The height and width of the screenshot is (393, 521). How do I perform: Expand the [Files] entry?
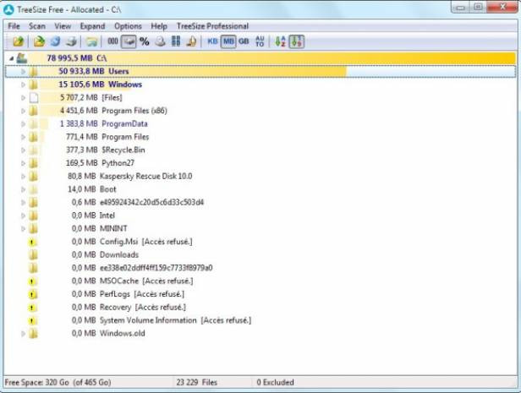(x=23, y=97)
